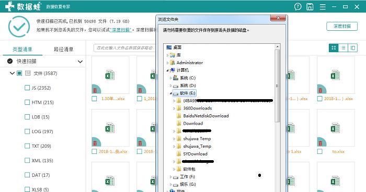Screen dimensions: 366x192
Task: Expand the Administrator node arrow
Action: tap(167, 63)
